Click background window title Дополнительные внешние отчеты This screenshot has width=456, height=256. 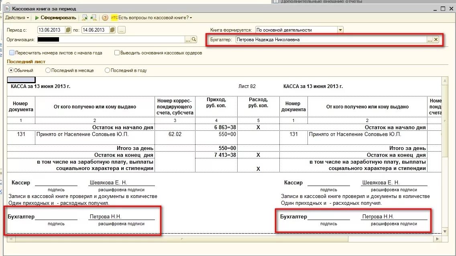[322, 2]
